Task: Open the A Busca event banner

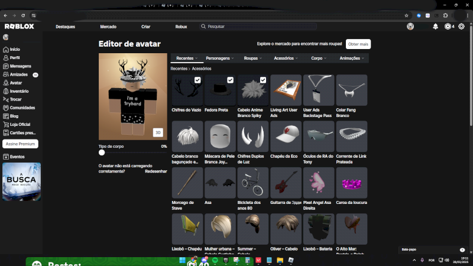Action: click(21, 182)
